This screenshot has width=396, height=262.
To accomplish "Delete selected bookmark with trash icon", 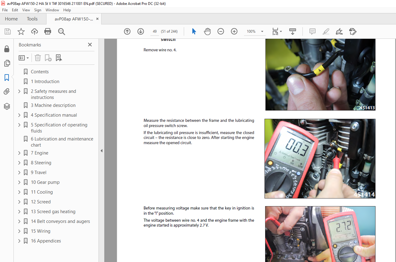I will [38, 58].
